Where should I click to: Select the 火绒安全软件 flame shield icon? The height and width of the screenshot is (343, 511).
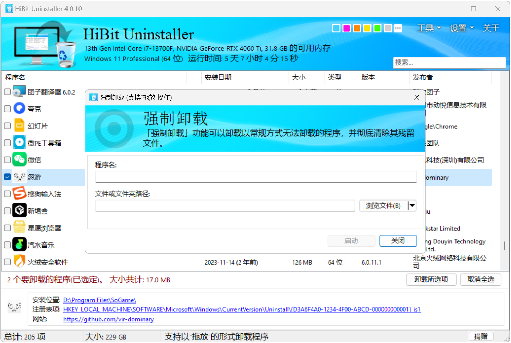pos(19,262)
